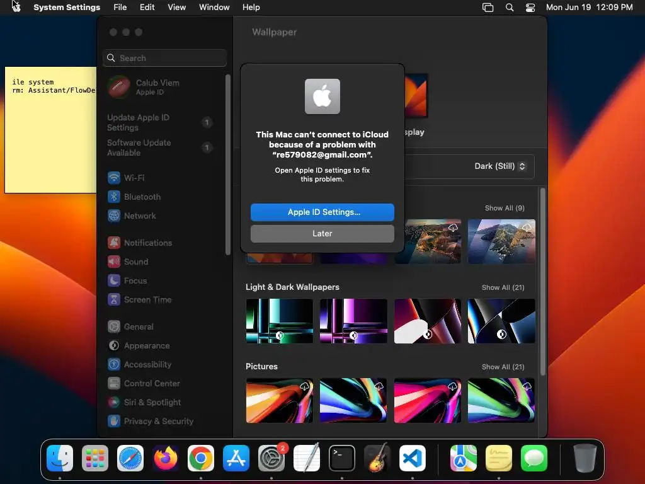
Task: Click the Stage Manager windows menu bar icon
Action: tap(488, 8)
